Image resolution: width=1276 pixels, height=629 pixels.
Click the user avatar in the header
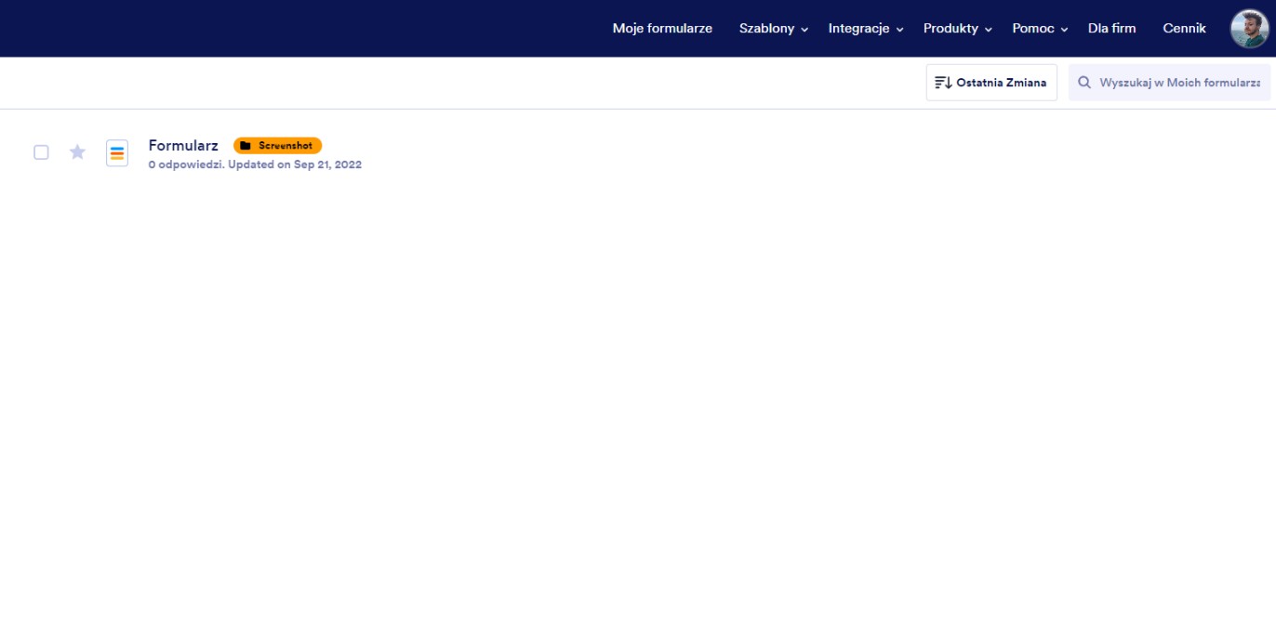(1249, 29)
